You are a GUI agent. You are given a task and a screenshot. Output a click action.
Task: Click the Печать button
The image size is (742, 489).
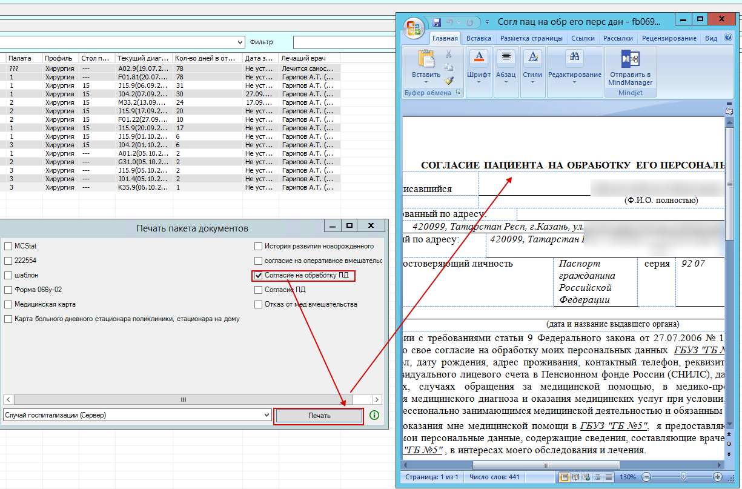(x=319, y=416)
